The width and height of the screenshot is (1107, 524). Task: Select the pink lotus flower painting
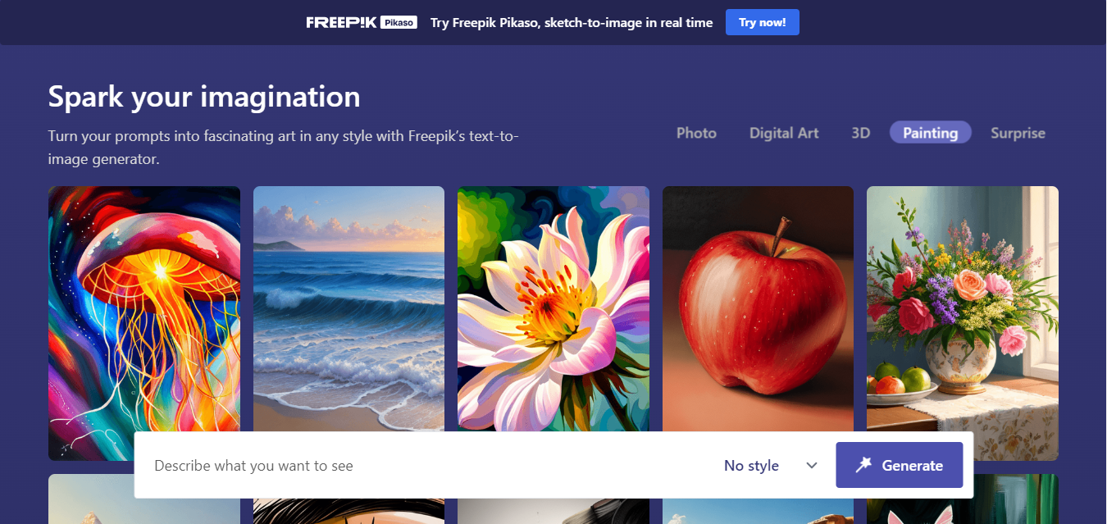(x=553, y=309)
